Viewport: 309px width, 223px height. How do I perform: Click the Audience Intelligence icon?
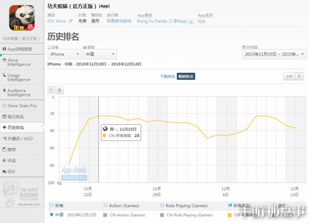pos(4,91)
